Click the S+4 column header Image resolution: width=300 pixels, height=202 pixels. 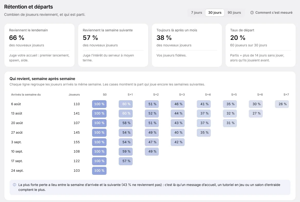tap(208, 95)
